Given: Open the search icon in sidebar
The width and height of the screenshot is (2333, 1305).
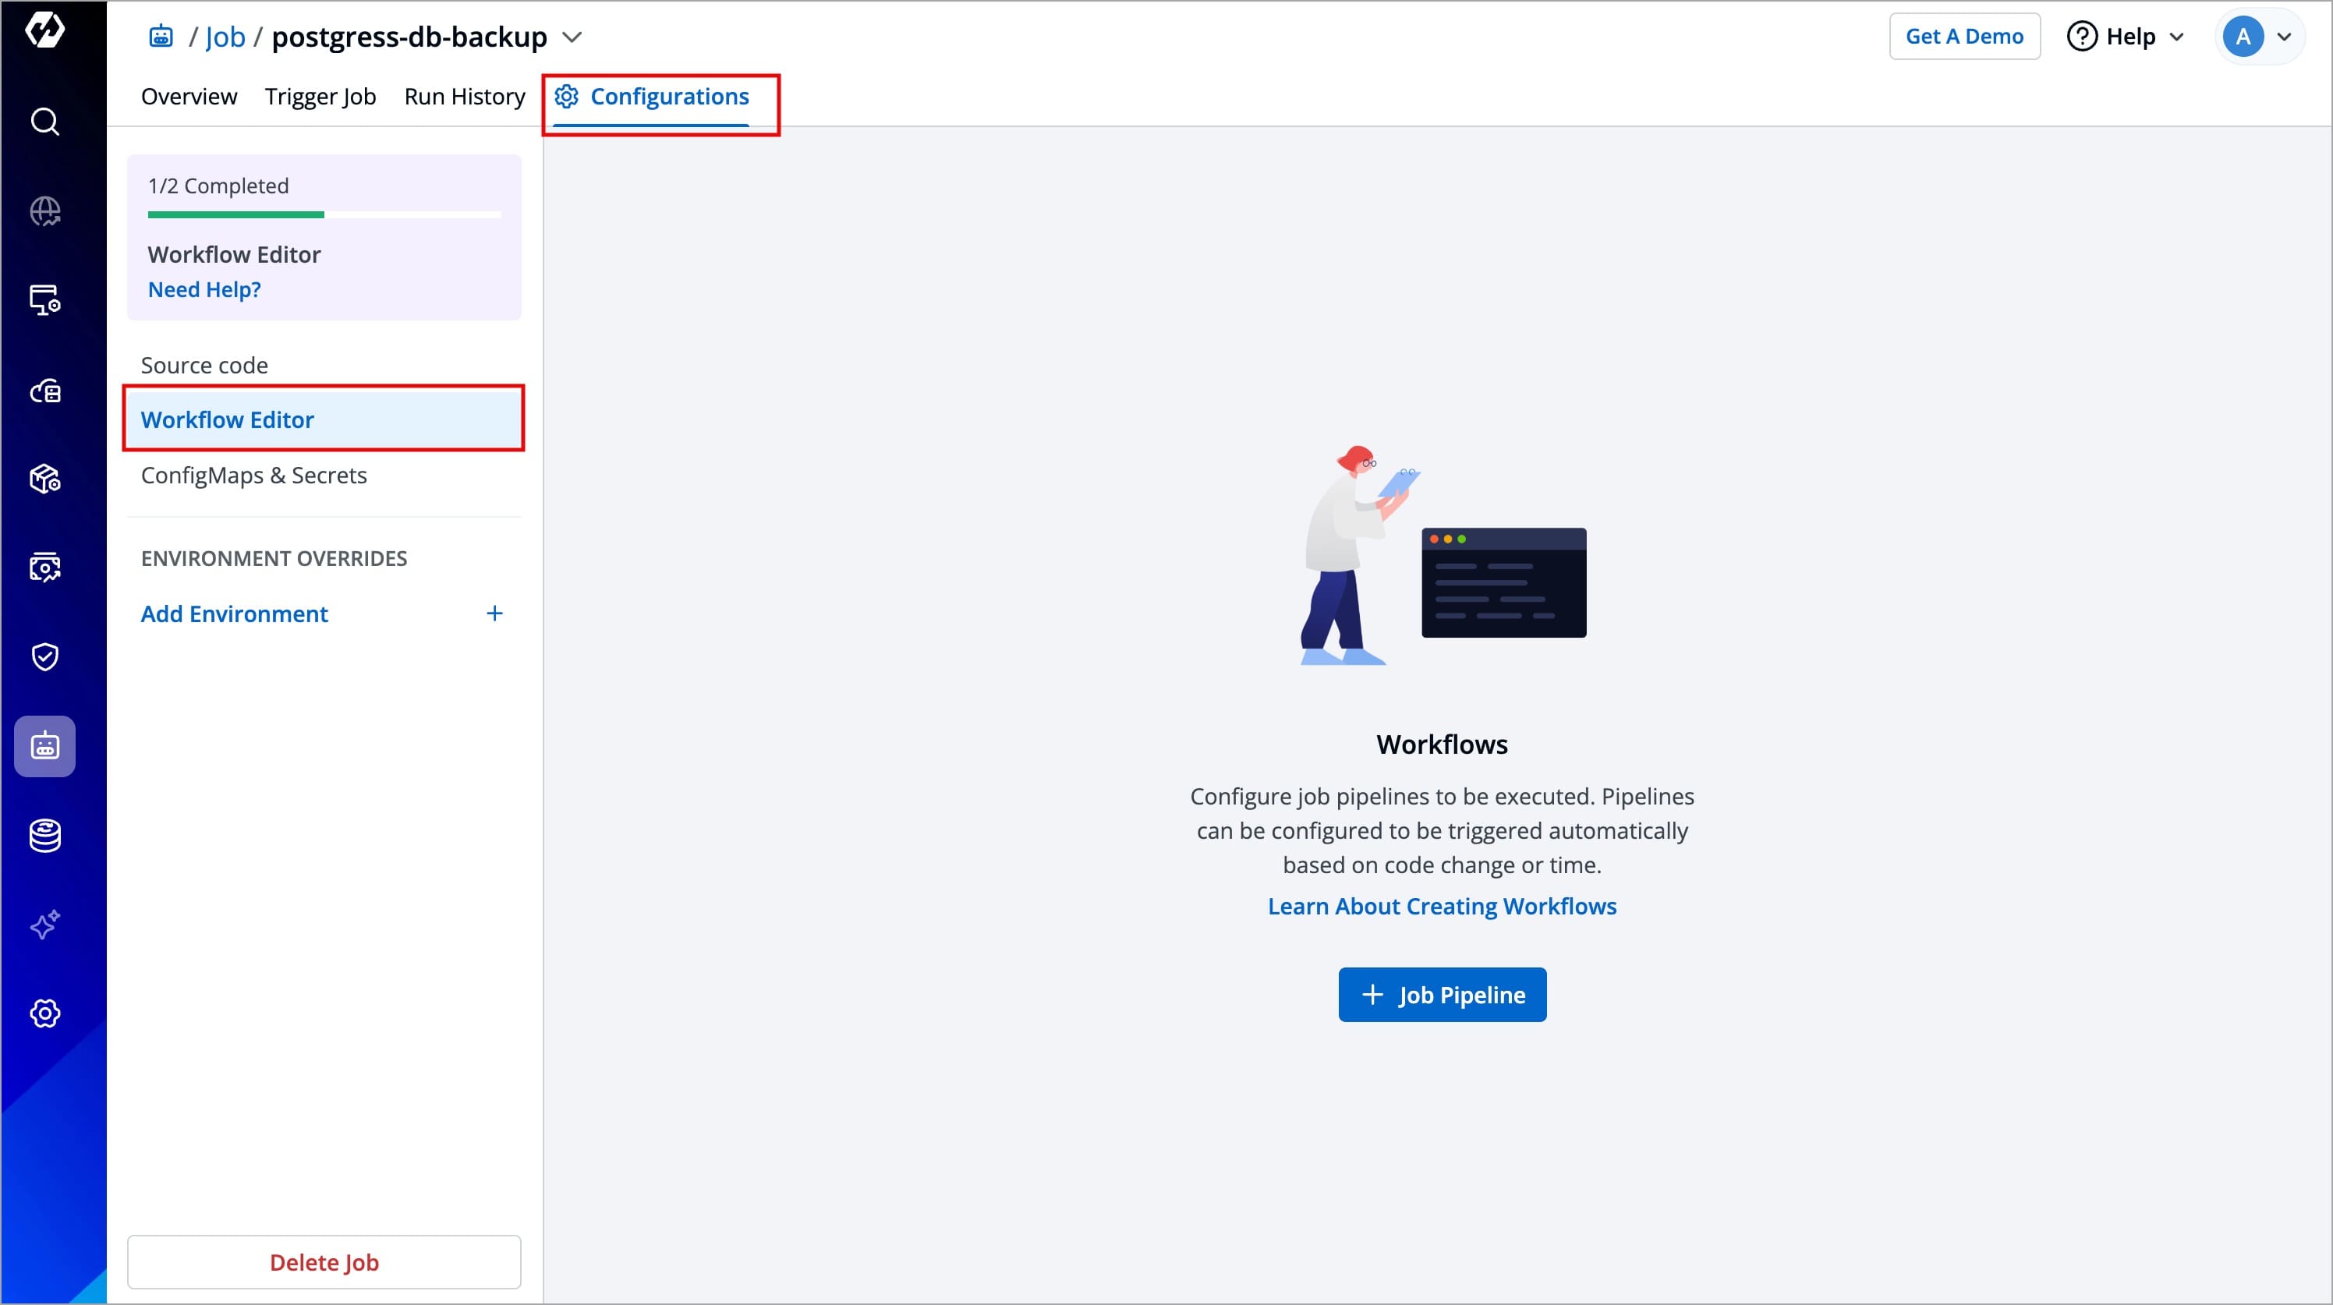Looking at the screenshot, I should (44, 122).
